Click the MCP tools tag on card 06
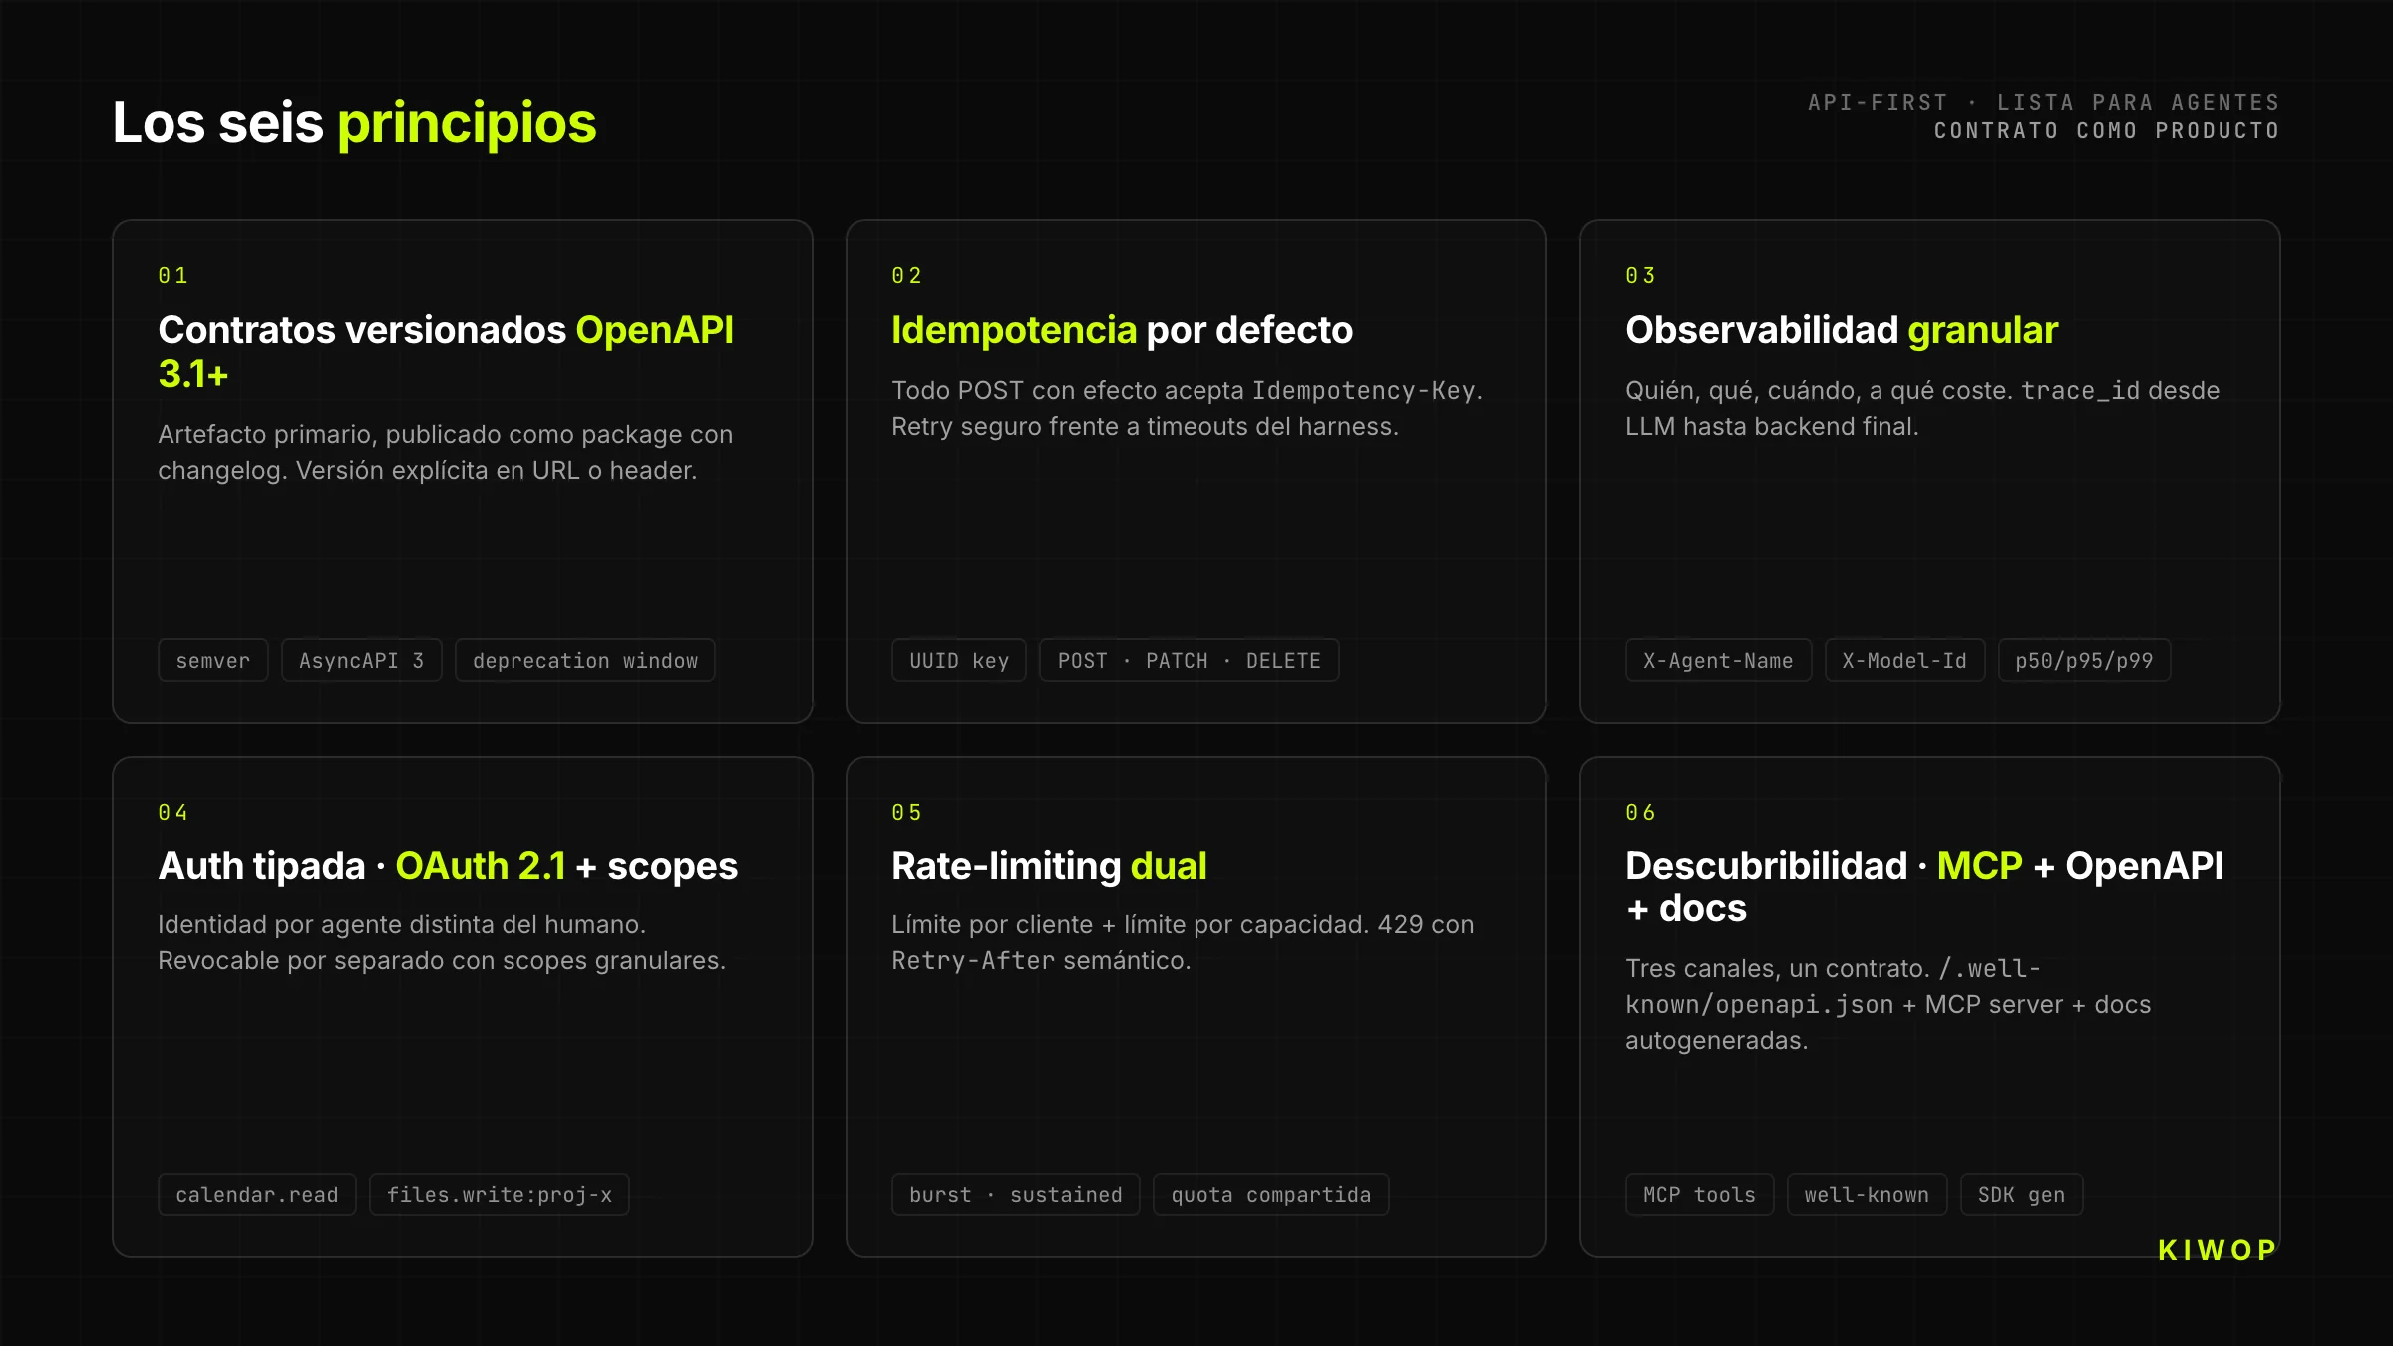 (1699, 1194)
